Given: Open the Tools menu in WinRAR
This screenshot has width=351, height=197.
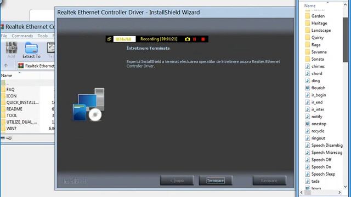Looking at the screenshot, I should click(x=43, y=36).
